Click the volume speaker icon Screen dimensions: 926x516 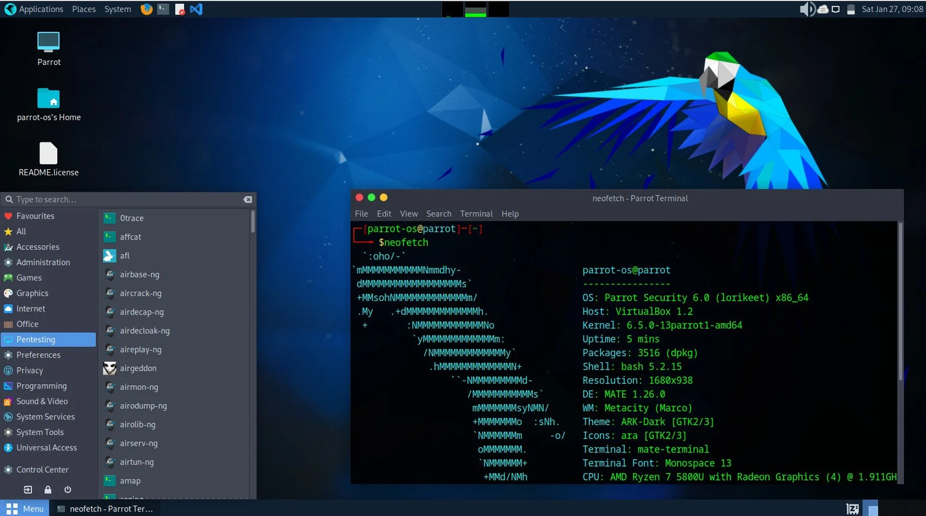(x=806, y=9)
